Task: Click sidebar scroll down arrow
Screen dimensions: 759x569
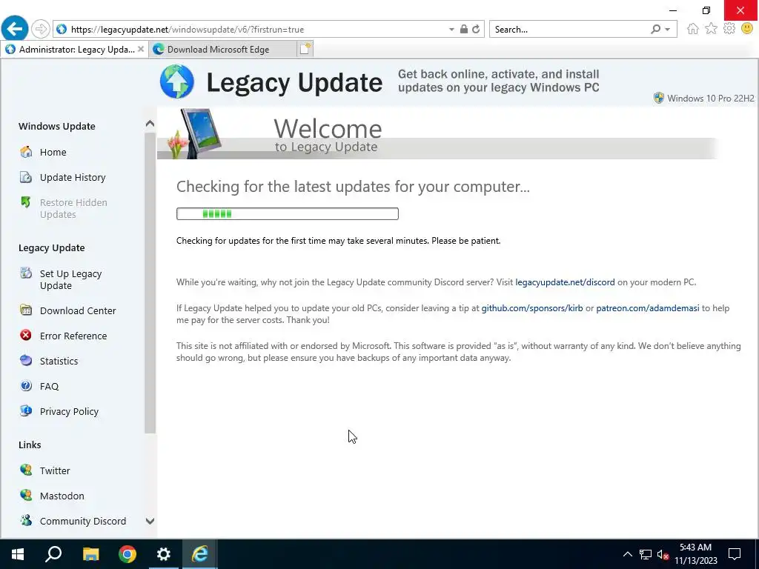Action: 150,521
